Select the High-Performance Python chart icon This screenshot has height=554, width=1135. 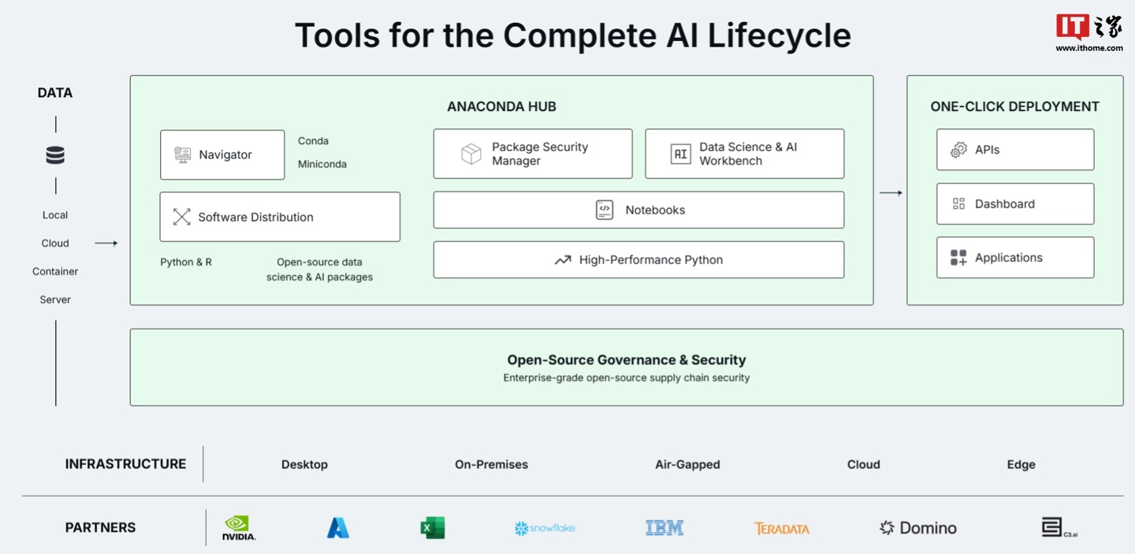[x=562, y=259]
